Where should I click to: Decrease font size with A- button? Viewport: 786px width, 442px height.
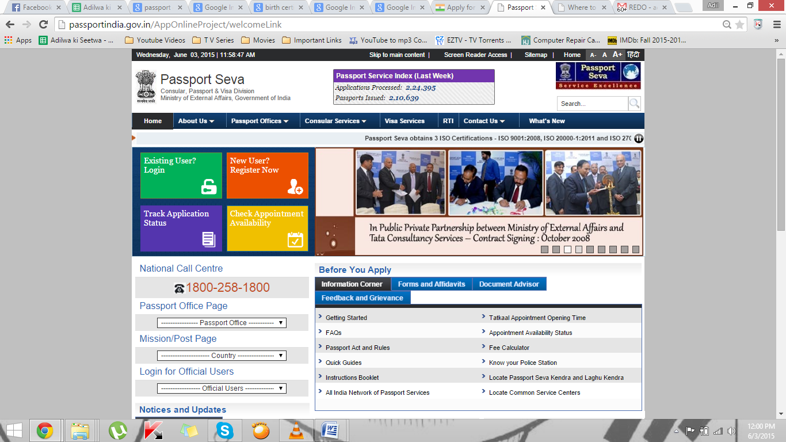tap(593, 55)
